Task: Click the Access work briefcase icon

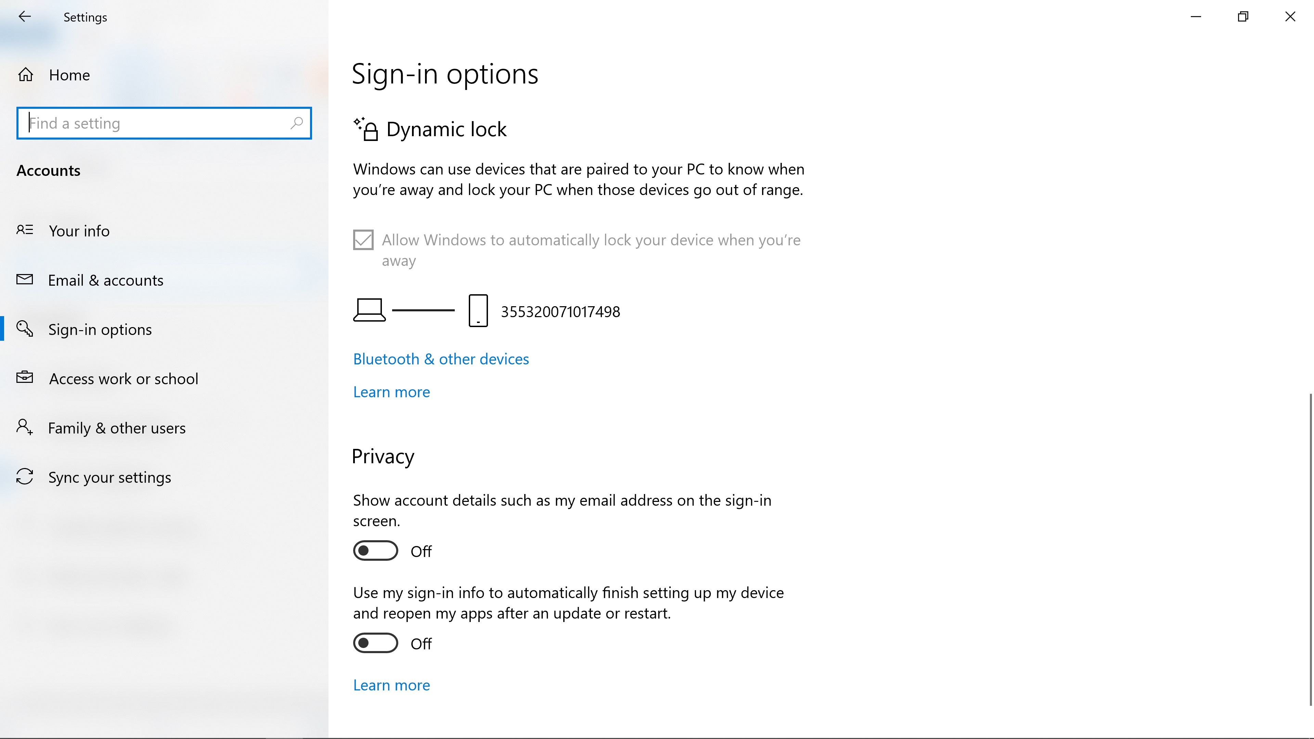Action: click(x=25, y=378)
